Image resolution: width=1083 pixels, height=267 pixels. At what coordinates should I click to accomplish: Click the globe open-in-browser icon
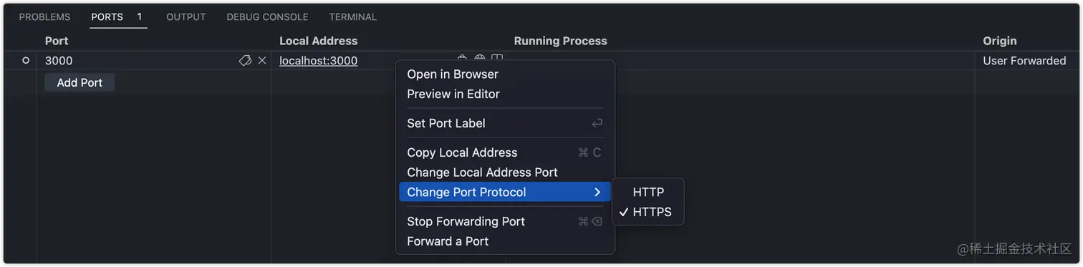(480, 57)
